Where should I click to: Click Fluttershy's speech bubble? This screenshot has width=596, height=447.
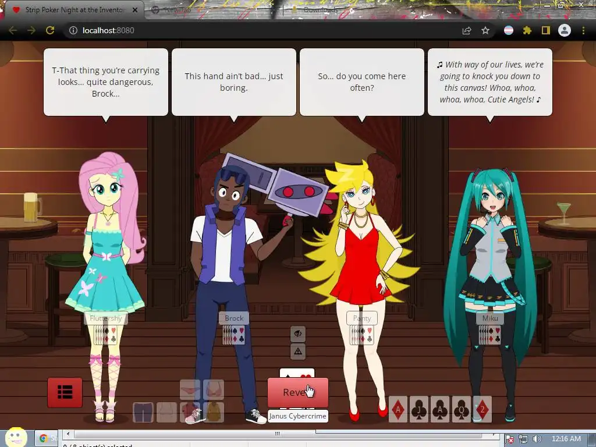106,82
